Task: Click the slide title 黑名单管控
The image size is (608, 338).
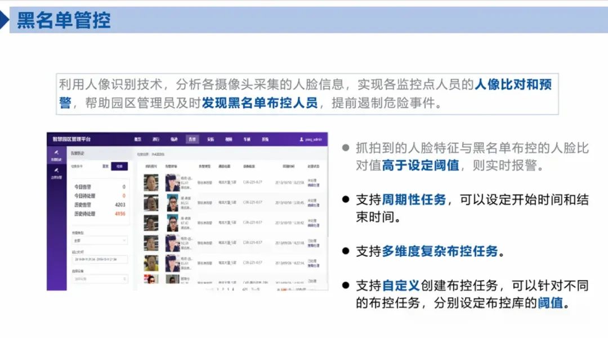Action: tap(64, 20)
